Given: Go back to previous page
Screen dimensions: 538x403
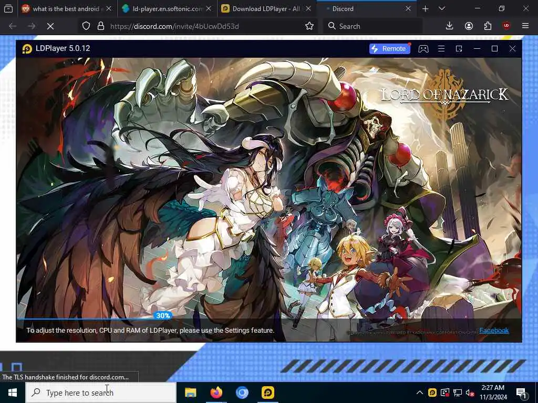Looking at the screenshot, I should [x=13, y=26].
